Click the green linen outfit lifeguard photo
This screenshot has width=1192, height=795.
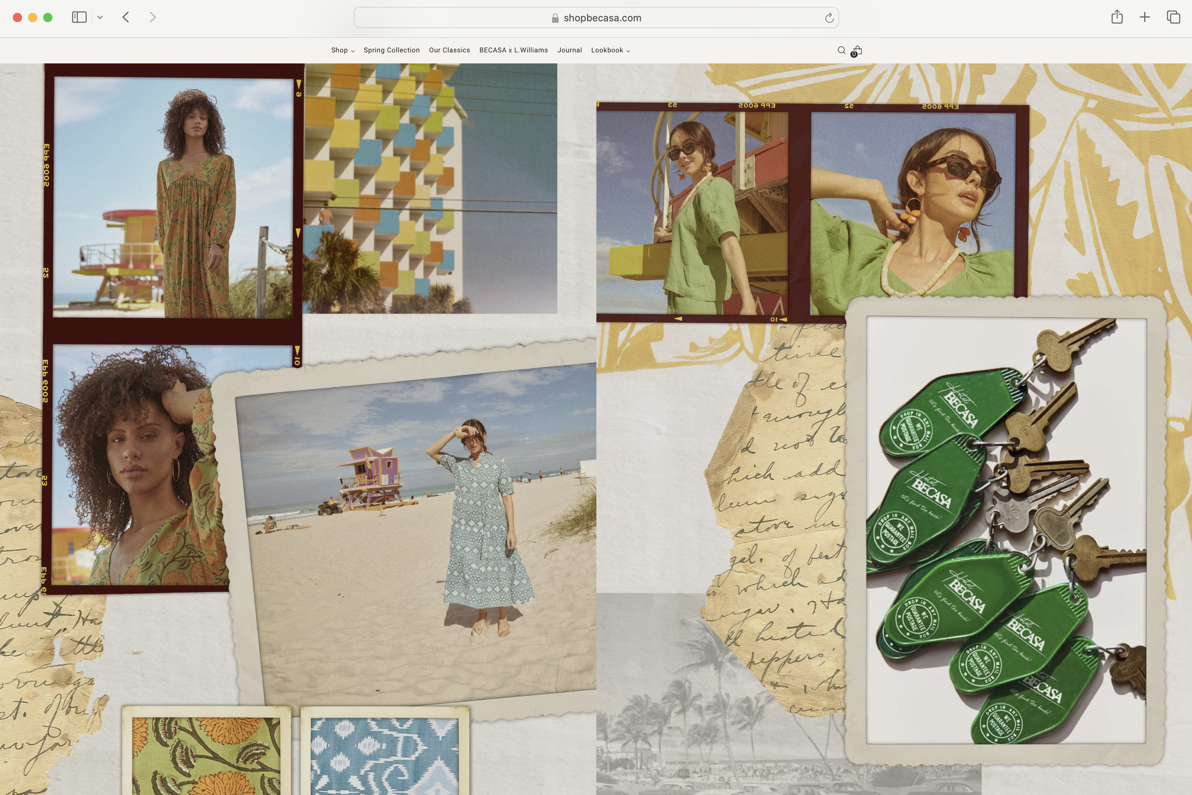pos(692,212)
